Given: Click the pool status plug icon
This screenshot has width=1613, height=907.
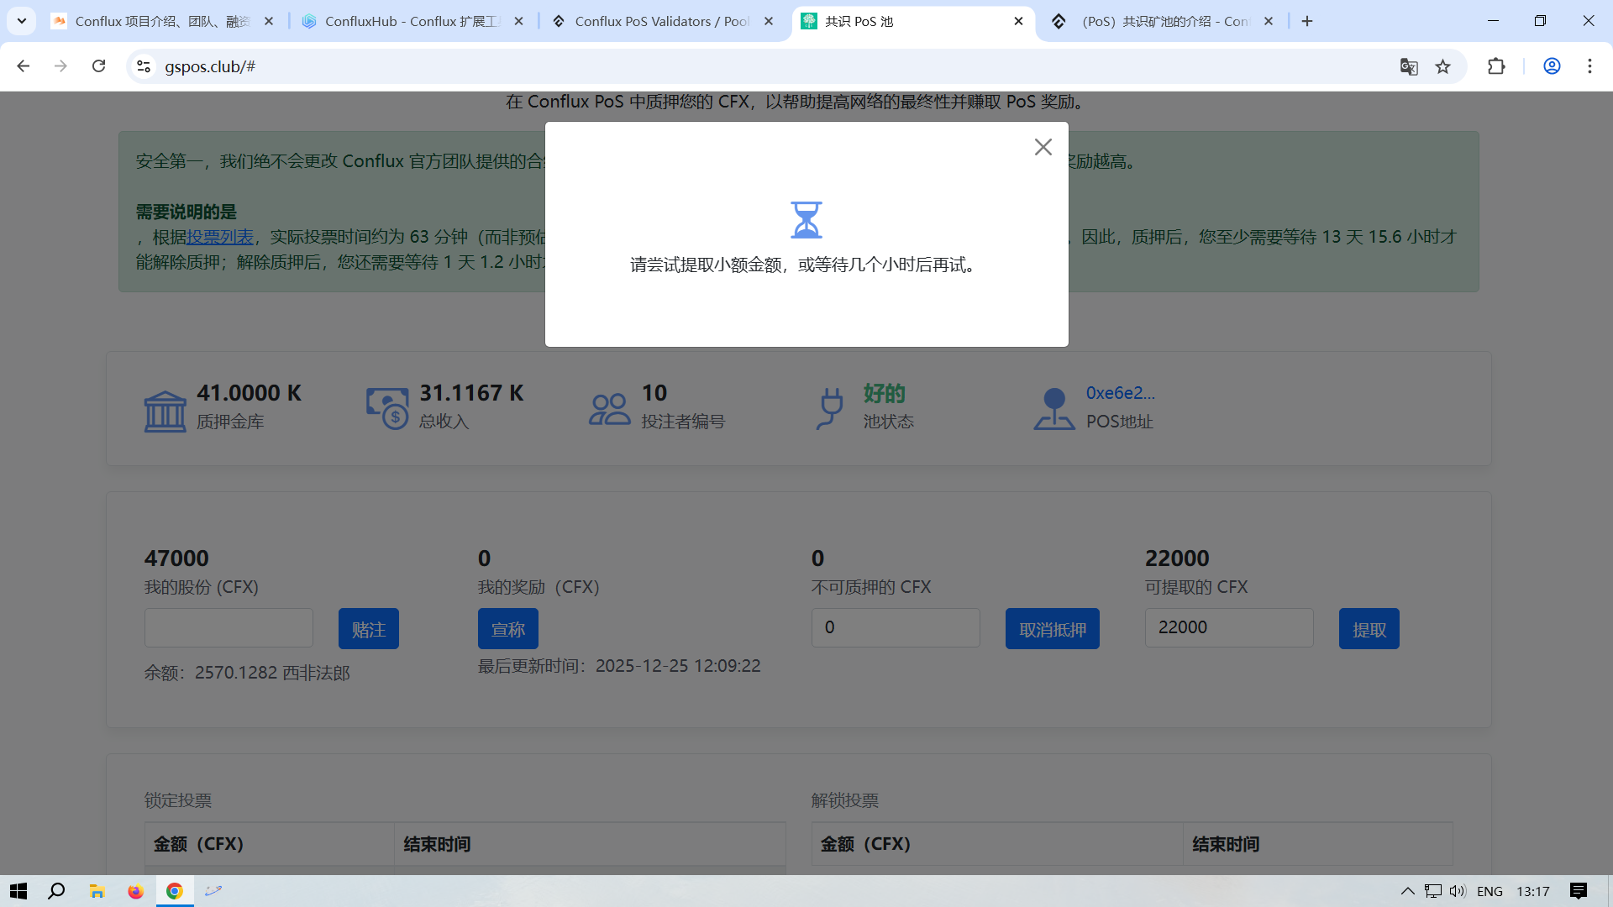Looking at the screenshot, I should click(830, 408).
